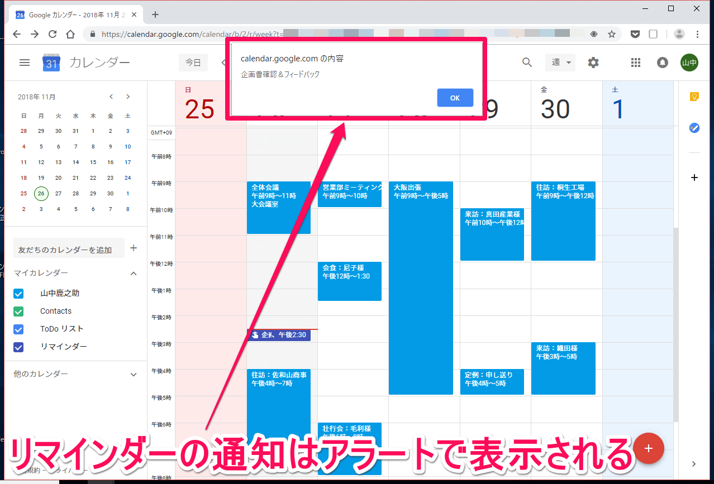The image size is (714, 484).
Task: Select Sunday 25 date header
Action: click(x=199, y=109)
